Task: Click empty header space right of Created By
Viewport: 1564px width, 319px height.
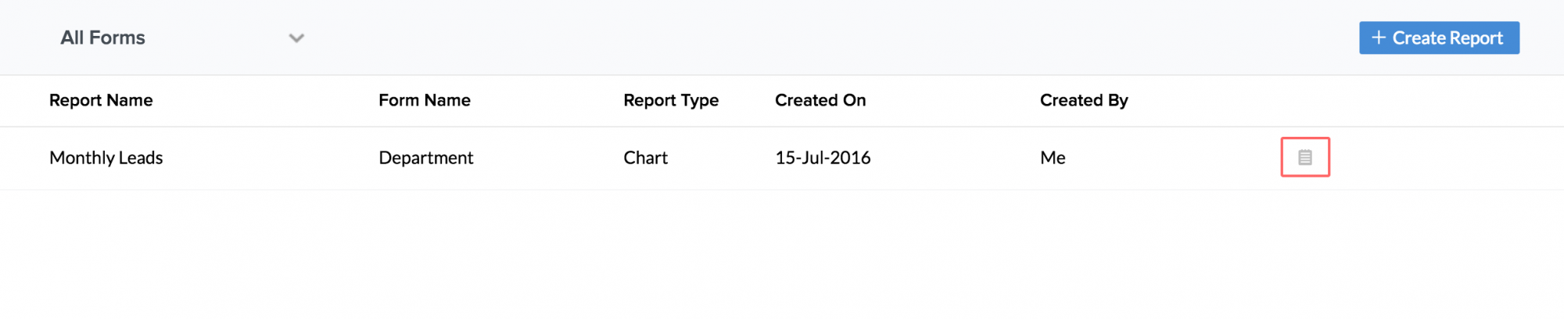Action: [1329, 100]
